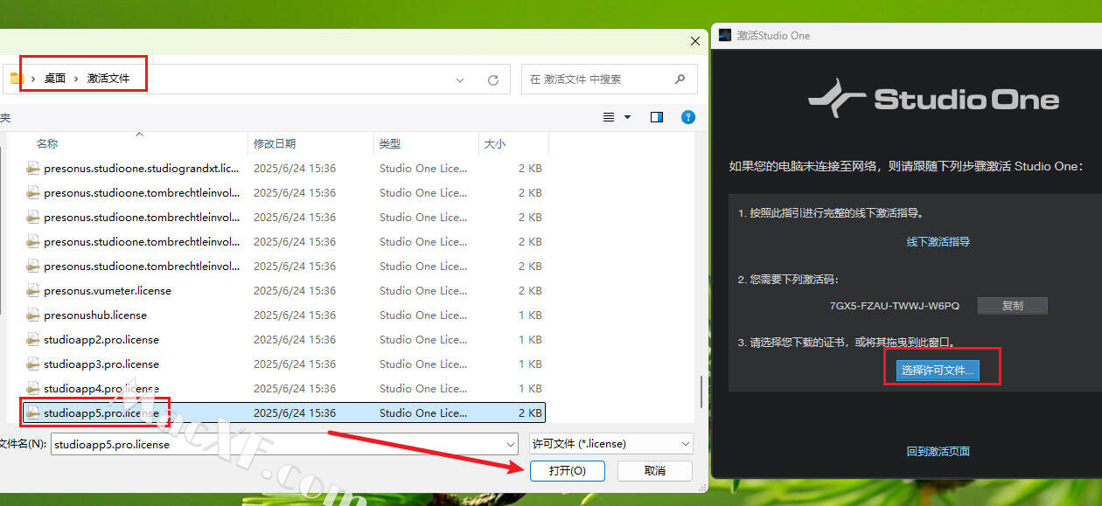Click the 1 KB size of presonushub.license
Screen dimensions: 1102x506
tap(530, 315)
